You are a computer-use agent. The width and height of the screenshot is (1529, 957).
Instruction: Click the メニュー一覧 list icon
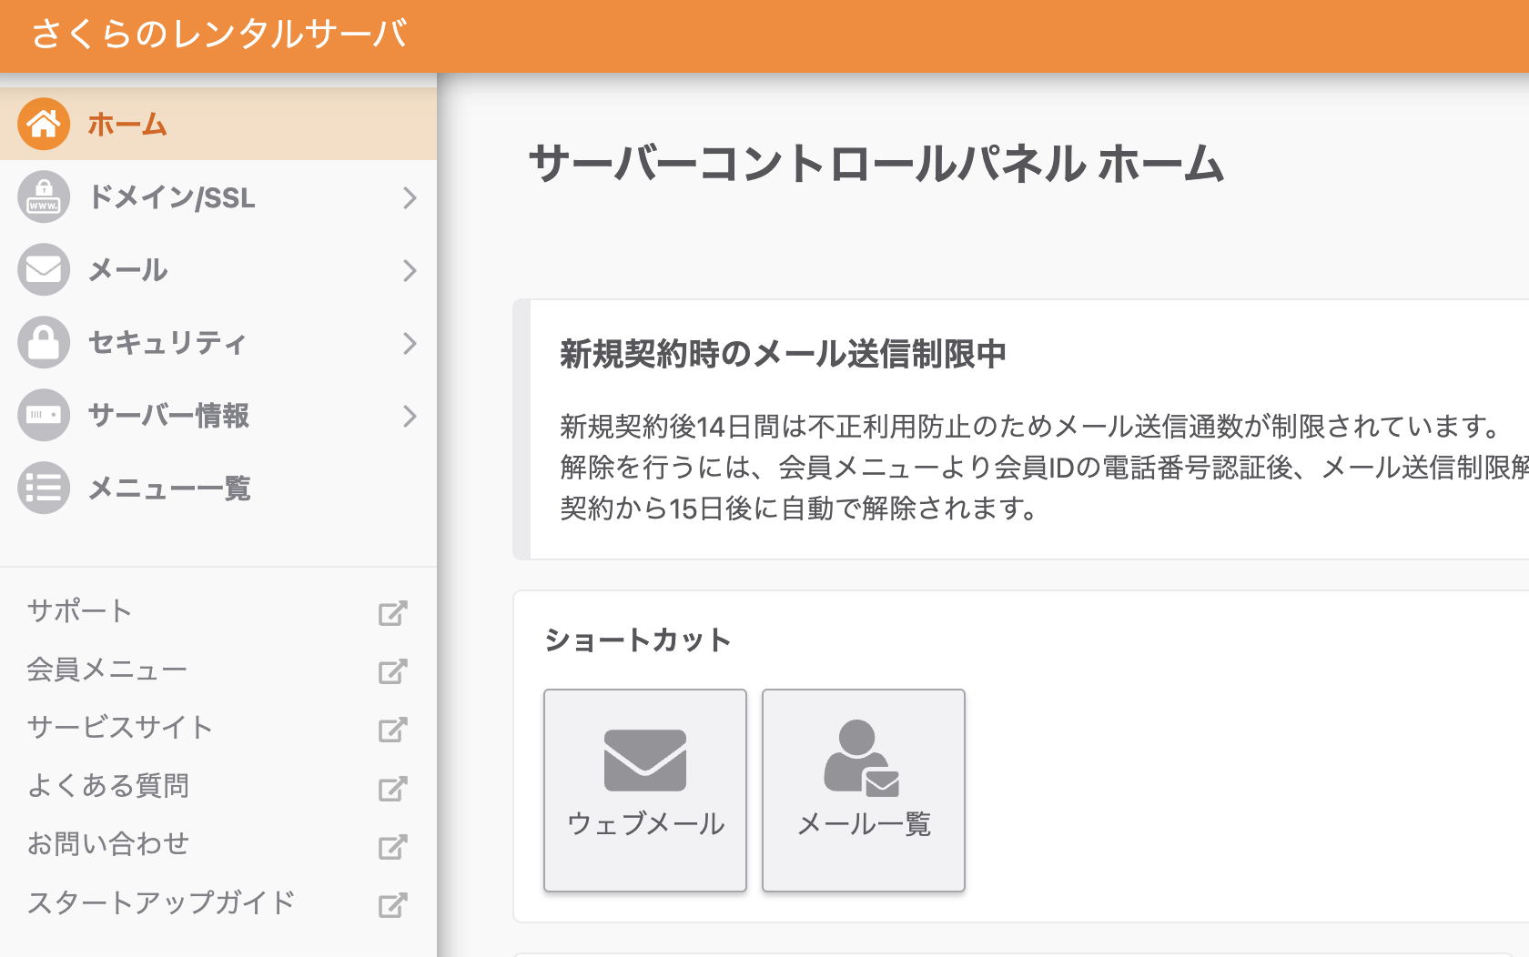coord(44,488)
